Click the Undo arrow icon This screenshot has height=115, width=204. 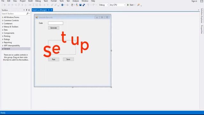coord(88,5)
